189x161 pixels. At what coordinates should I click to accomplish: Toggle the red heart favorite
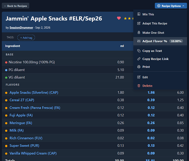pos(119,18)
